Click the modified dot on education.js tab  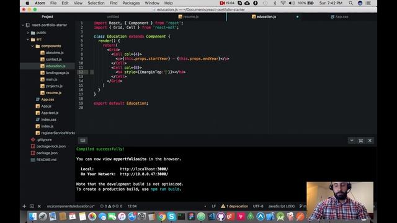298,17
